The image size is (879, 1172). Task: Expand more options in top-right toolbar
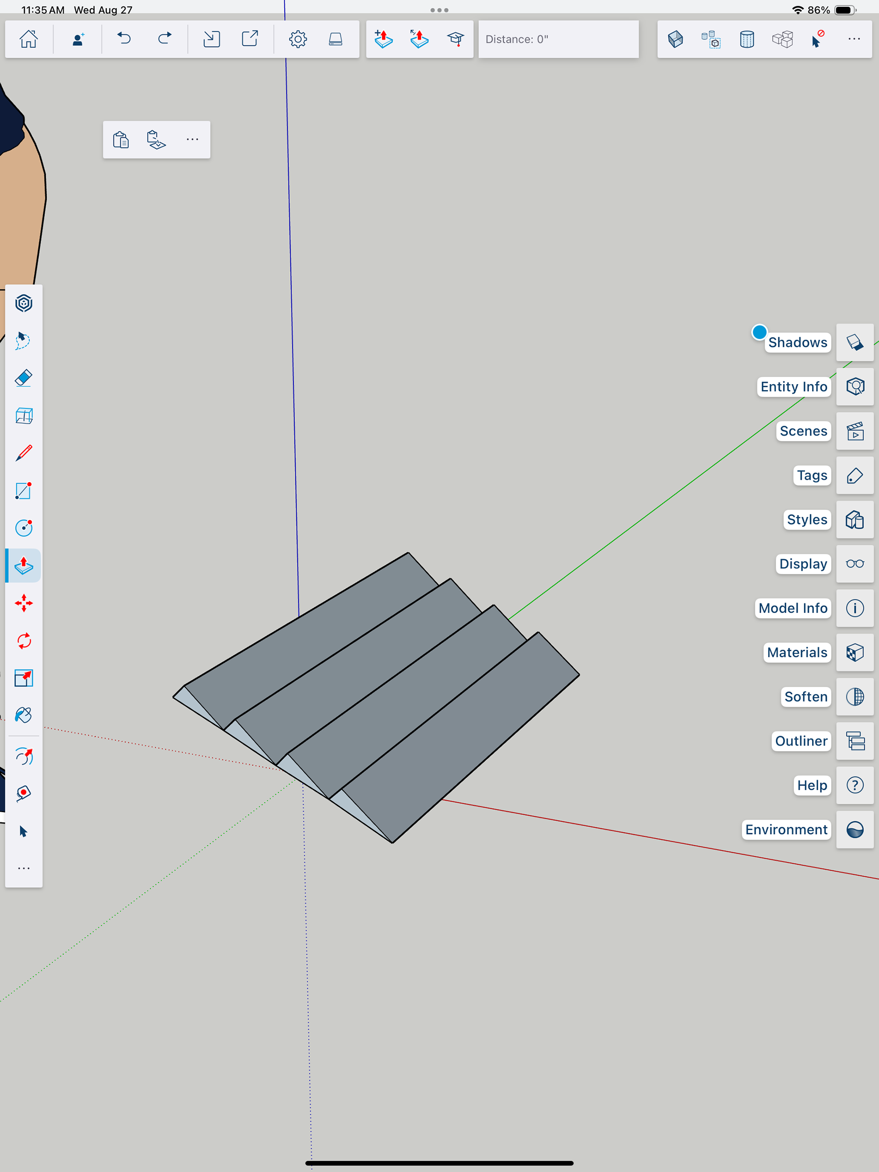(853, 39)
